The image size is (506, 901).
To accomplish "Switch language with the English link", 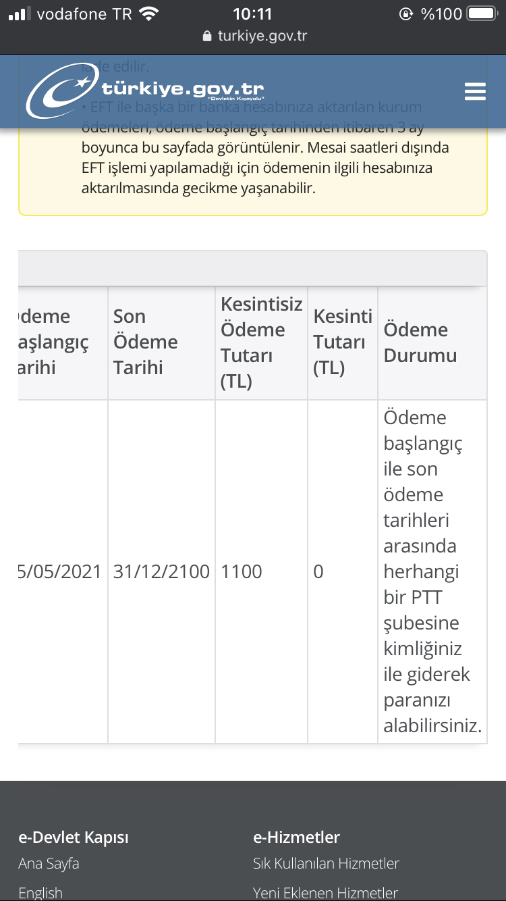I will tap(40, 893).
